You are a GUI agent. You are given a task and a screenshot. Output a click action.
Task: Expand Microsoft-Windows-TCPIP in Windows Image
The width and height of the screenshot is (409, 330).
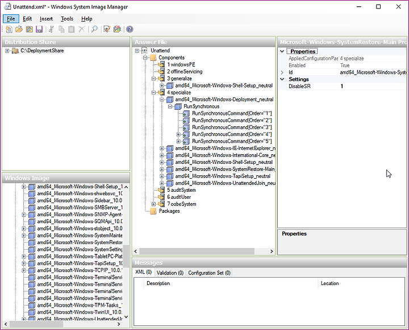click(x=24, y=270)
